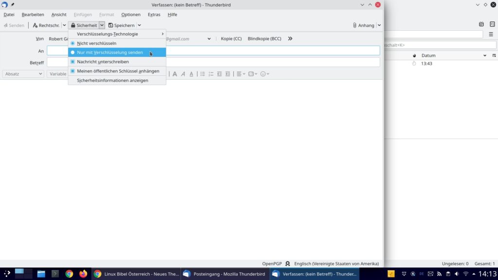Open the Speichern dropdown arrow
The image size is (498, 280).
tap(139, 25)
